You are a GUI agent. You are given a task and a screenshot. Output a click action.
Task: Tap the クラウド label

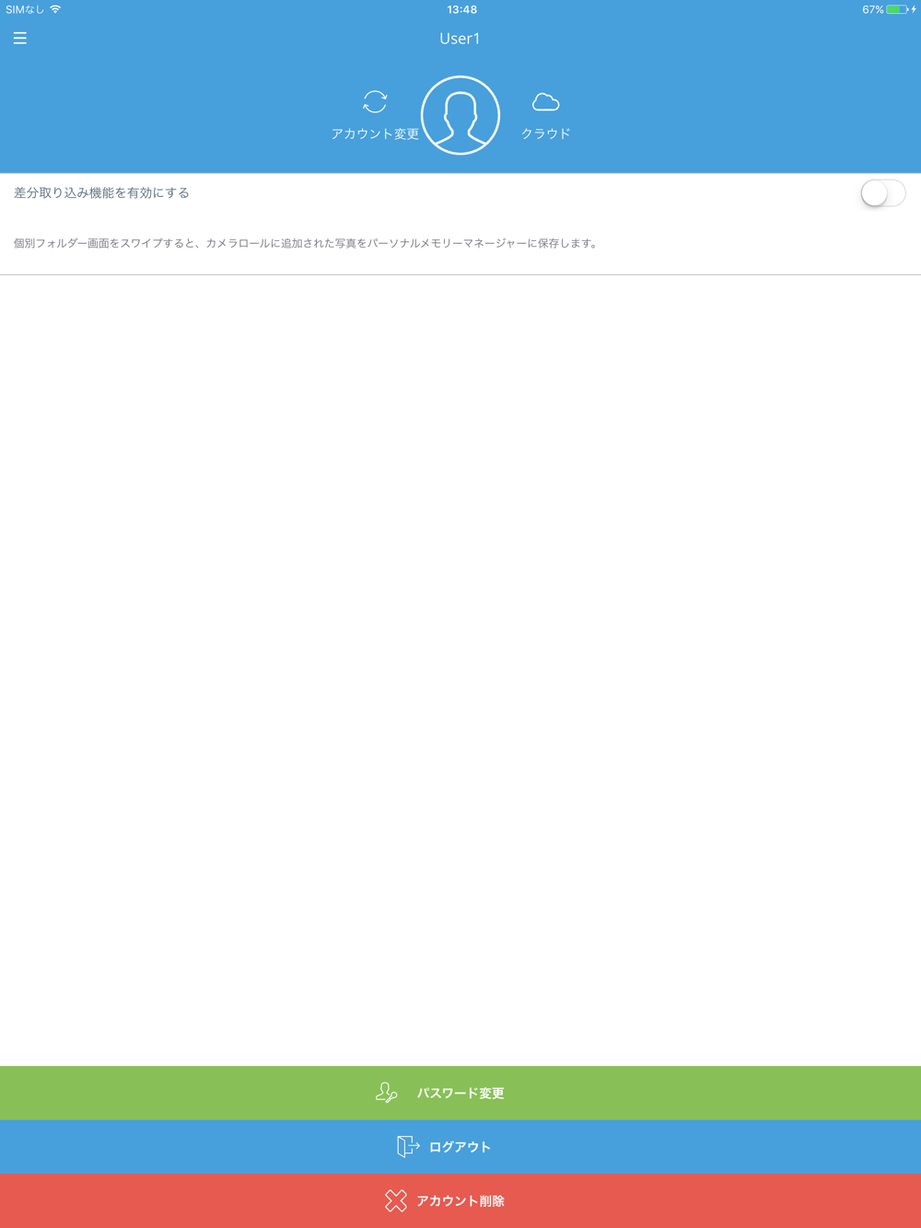pos(546,133)
